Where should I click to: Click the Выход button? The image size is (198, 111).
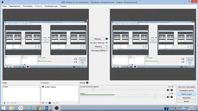pyautogui.click(x=187, y=101)
